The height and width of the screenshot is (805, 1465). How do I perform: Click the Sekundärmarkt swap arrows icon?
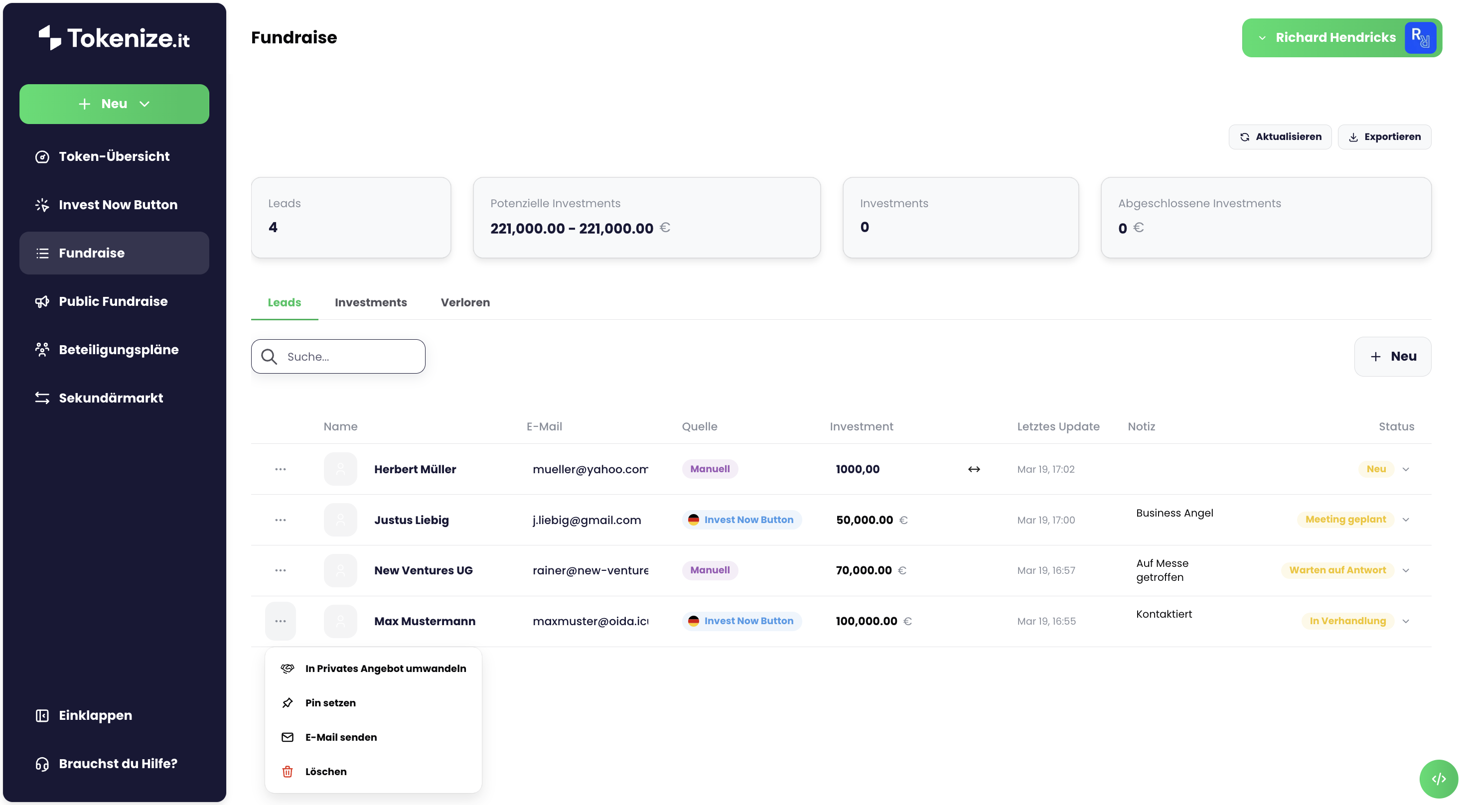click(42, 398)
